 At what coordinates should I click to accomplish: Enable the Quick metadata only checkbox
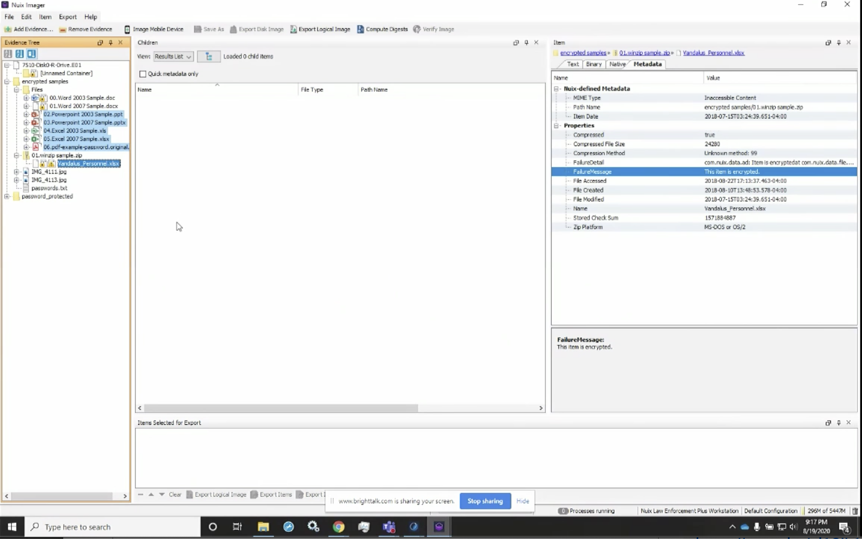coord(143,74)
